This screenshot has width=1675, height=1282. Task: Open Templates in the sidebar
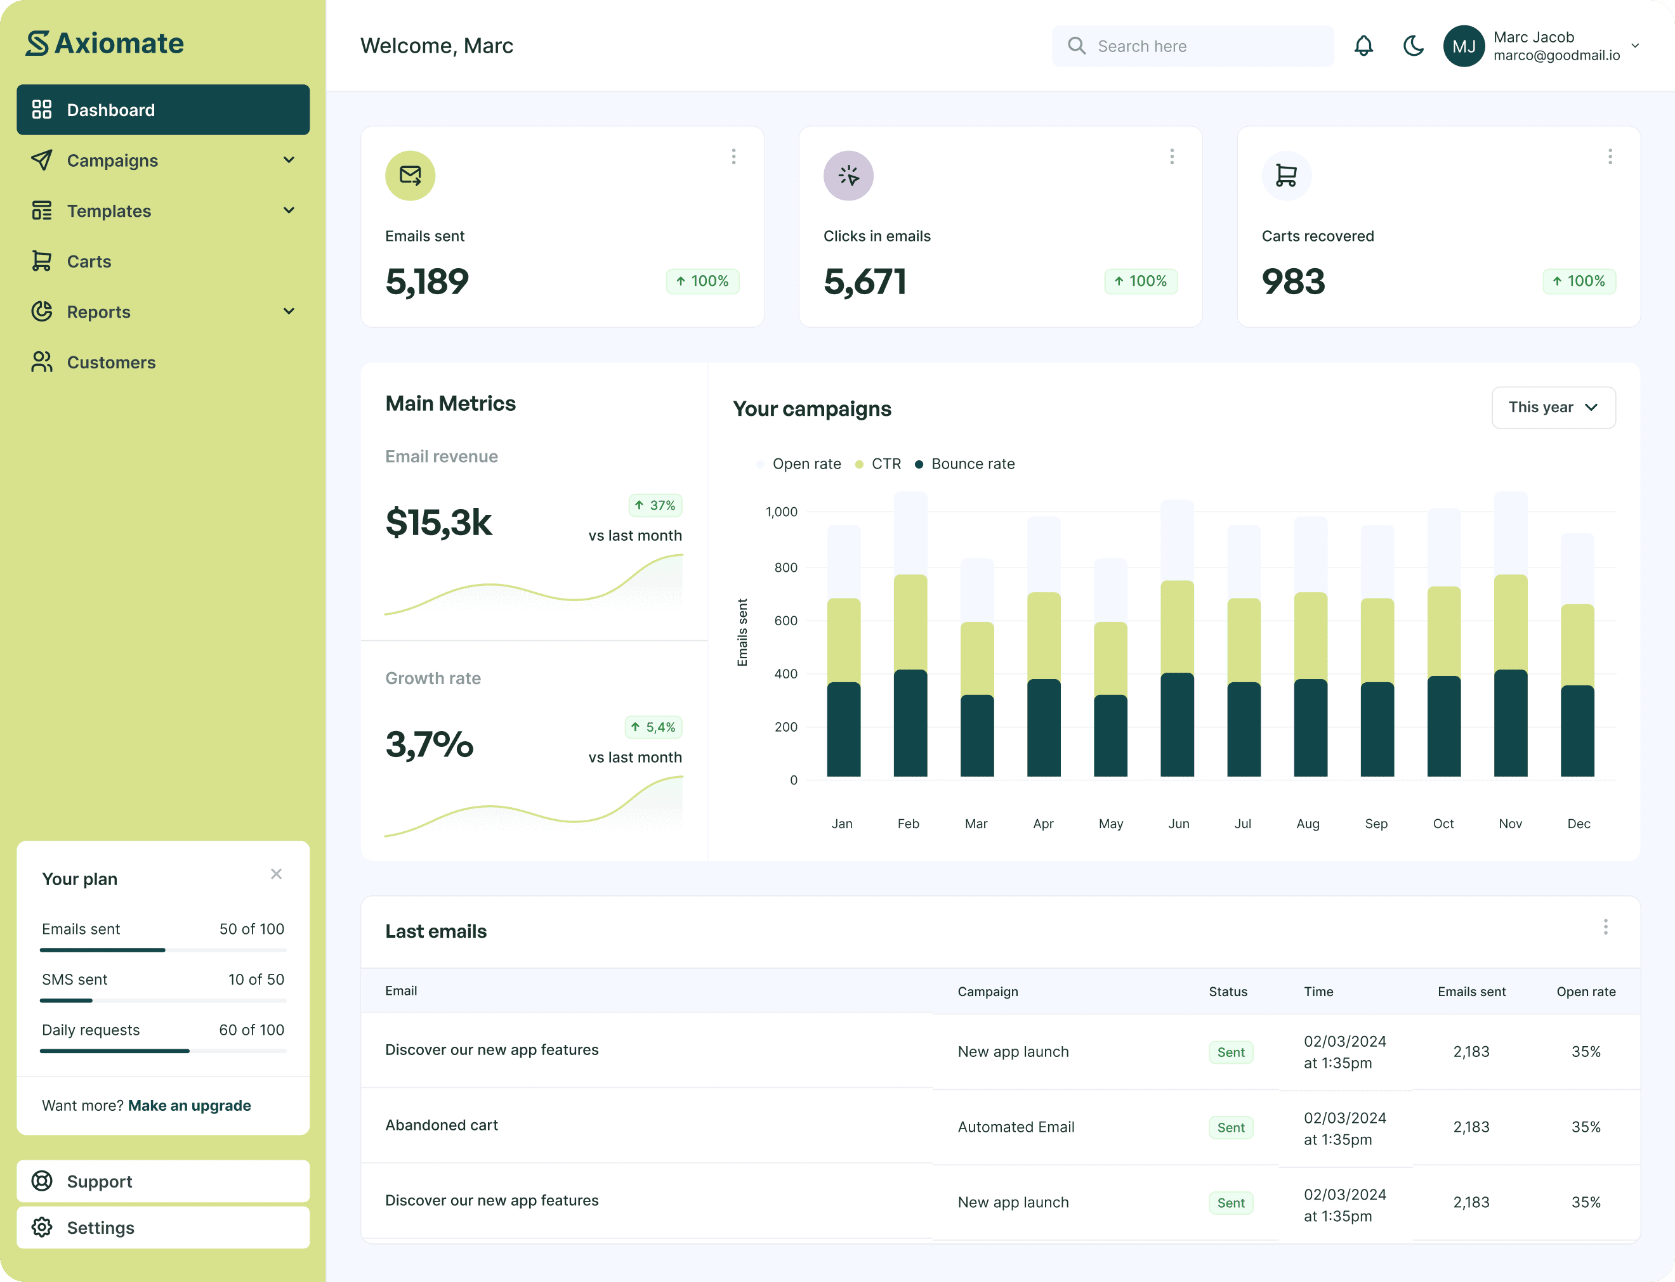point(164,210)
